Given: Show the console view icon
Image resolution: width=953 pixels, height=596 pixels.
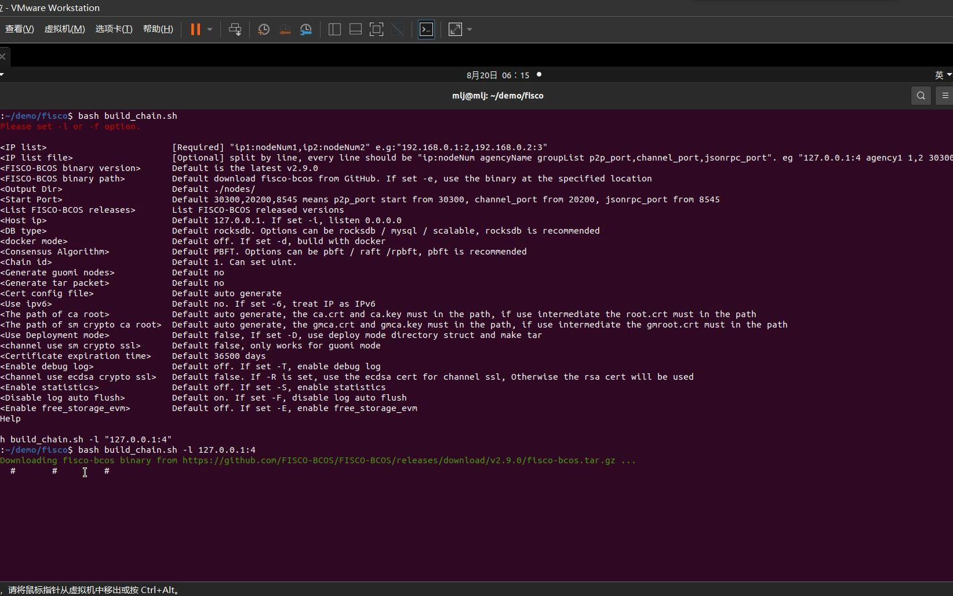Looking at the screenshot, I should (x=426, y=30).
